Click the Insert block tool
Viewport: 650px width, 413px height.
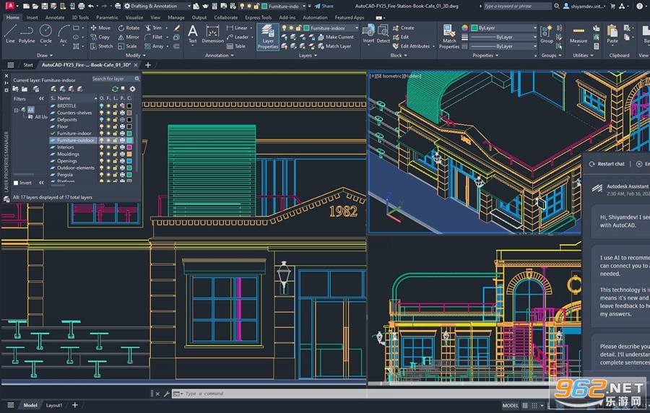click(368, 34)
